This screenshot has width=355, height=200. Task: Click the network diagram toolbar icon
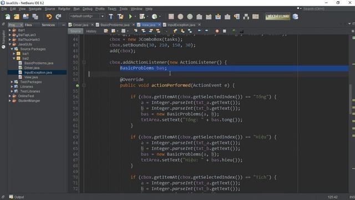[x=246, y=17]
